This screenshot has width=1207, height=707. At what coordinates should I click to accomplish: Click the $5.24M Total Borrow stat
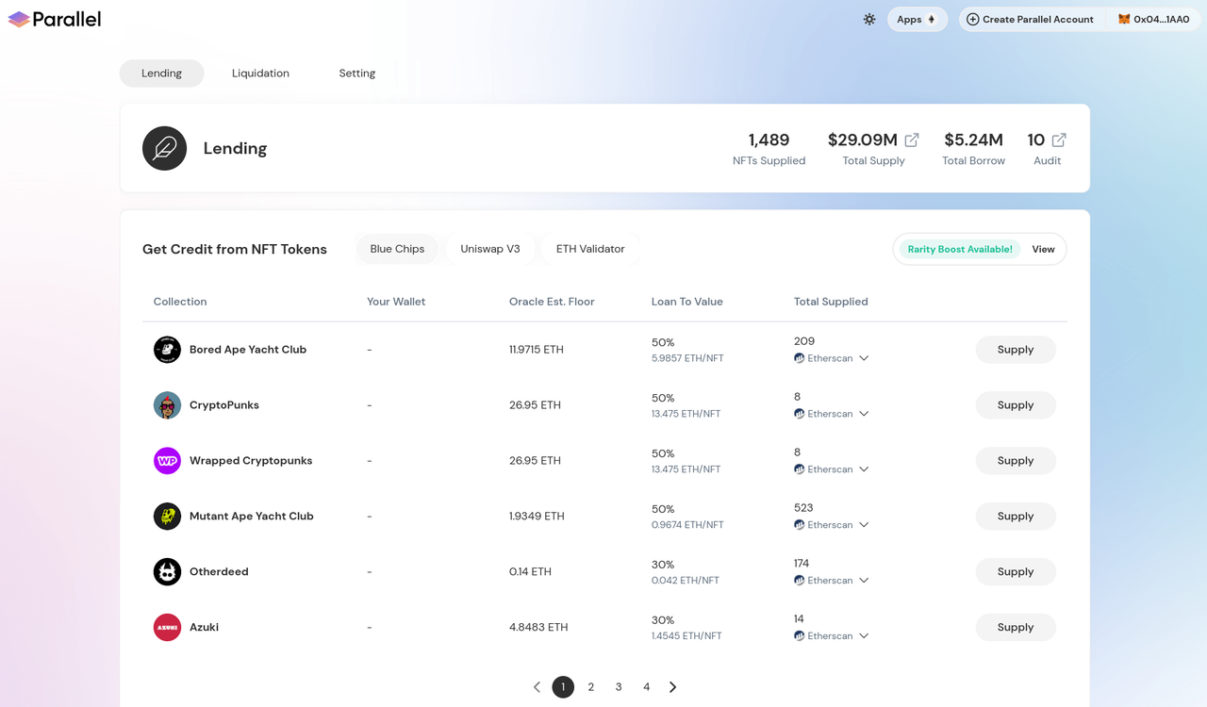973,149
